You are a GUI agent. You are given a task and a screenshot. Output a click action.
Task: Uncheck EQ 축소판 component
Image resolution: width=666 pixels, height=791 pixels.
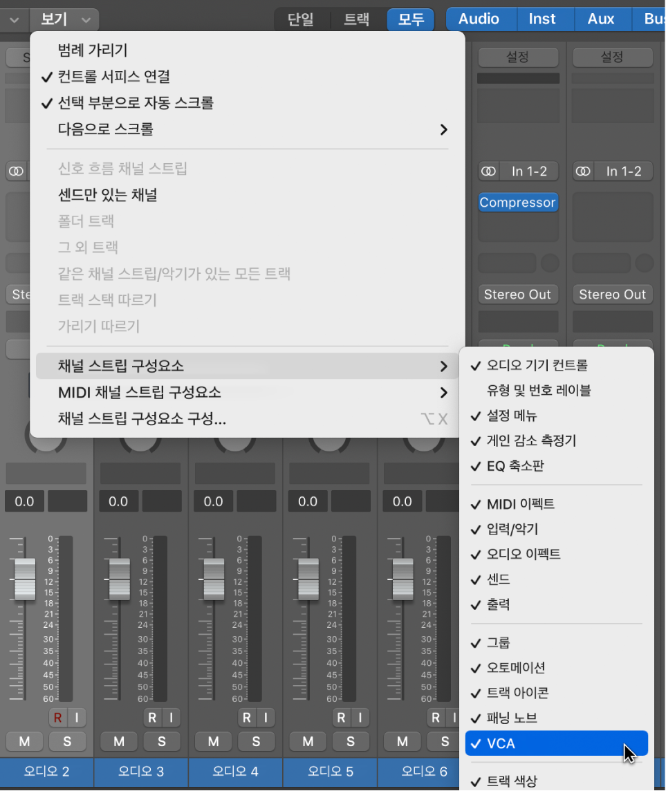click(557, 466)
